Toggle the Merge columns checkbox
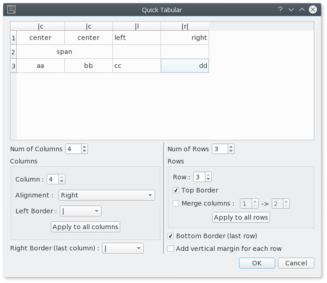327x283 pixels. [176, 203]
